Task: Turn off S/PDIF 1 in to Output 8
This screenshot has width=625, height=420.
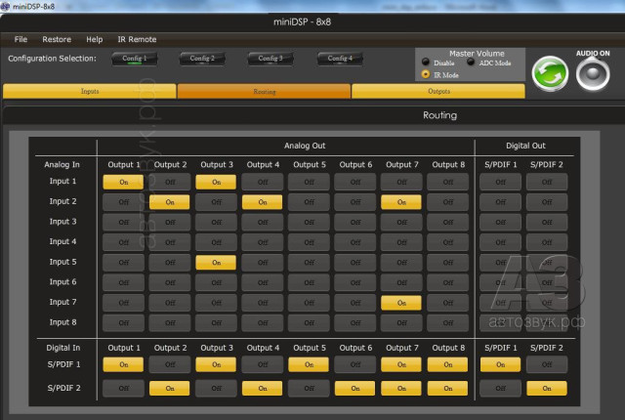Action: [x=447, y=364]
